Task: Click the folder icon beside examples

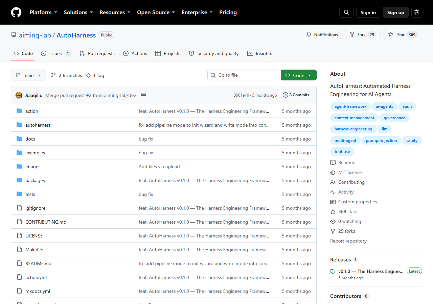Action: point(19,153)
